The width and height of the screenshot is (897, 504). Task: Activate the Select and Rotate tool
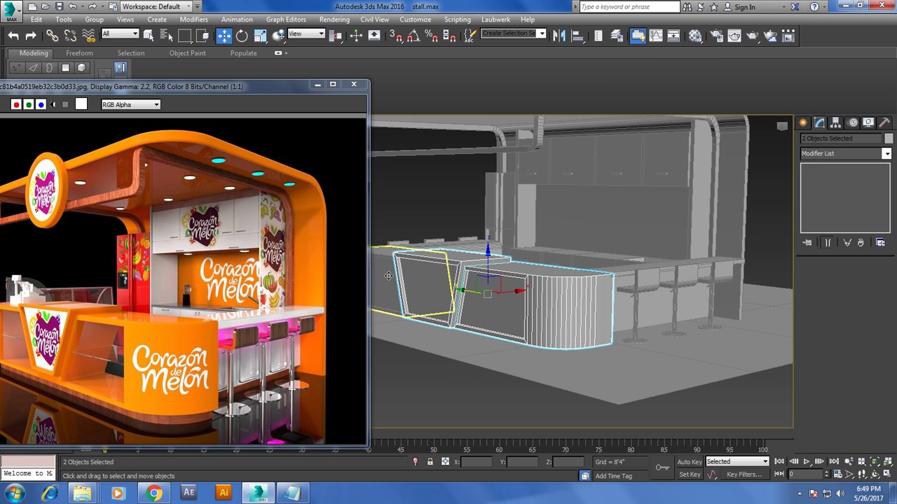[x=242, y=36]
